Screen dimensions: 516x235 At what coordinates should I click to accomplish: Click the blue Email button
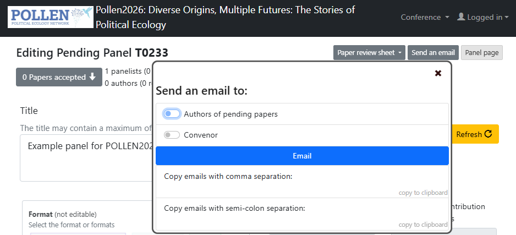[302, 156]
